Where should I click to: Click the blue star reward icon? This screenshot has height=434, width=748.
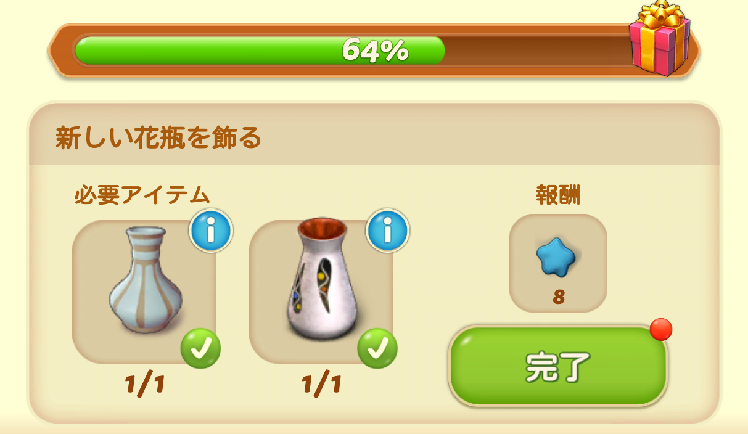[556, 256]
